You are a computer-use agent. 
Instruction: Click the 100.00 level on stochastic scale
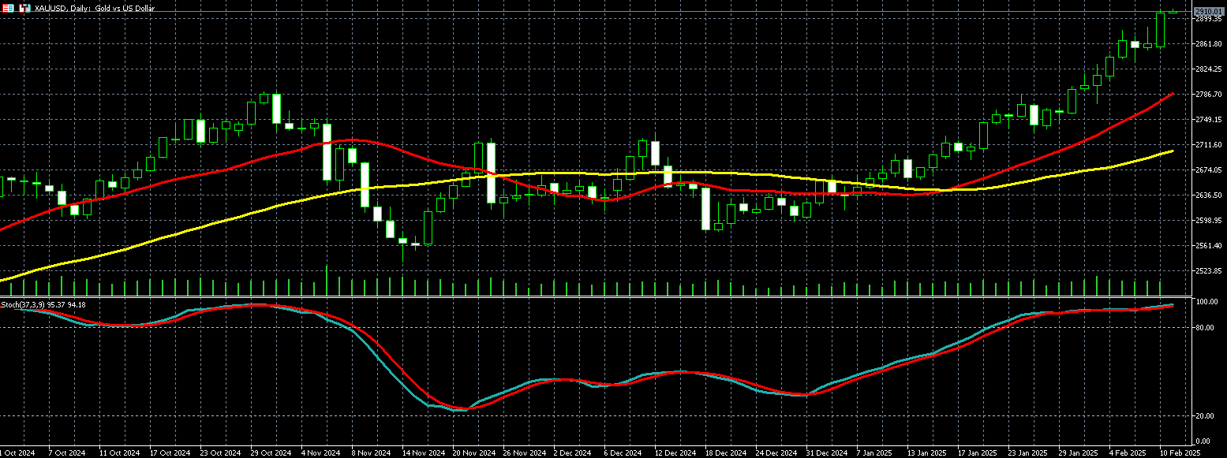pos(1206,303)
